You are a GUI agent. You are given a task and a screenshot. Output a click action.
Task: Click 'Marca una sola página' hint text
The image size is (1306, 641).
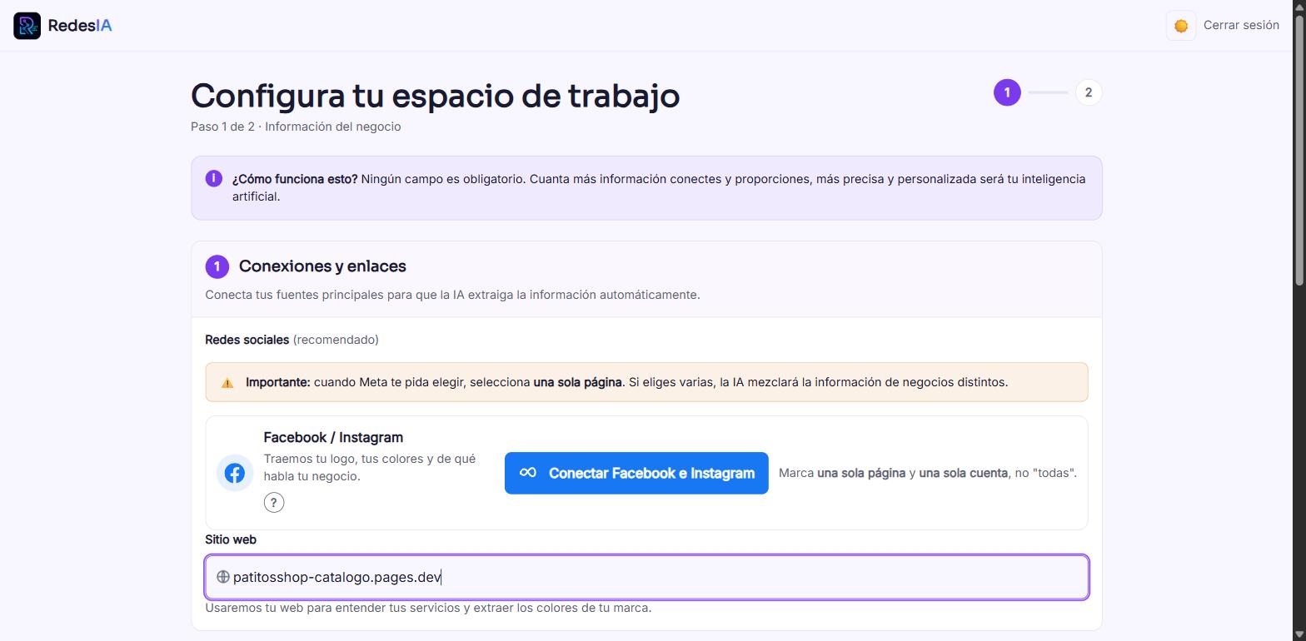[928, 473]
